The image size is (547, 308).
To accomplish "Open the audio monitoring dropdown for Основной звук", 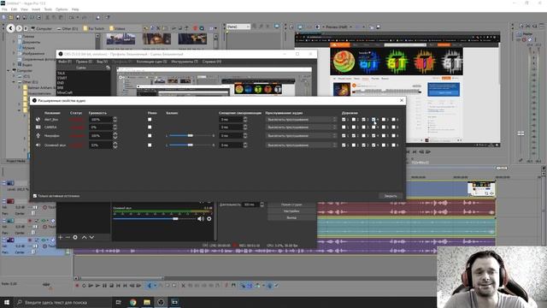I will pos(302,145).
